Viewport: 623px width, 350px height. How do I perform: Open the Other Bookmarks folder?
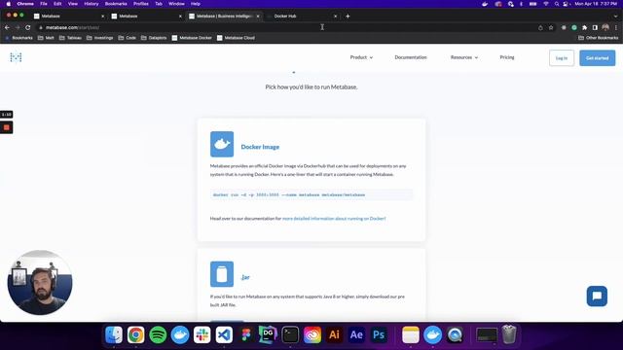click(599, 38)
